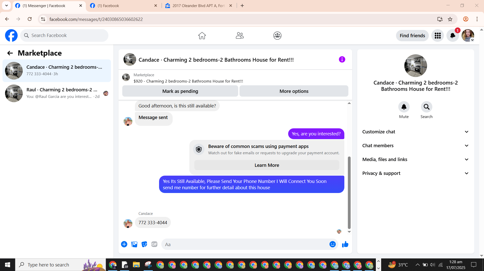
Task: Click the Search Facebook field
Action: point(64,35)
